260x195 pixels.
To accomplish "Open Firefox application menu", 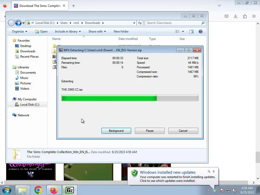I will [x=254, y=16].
